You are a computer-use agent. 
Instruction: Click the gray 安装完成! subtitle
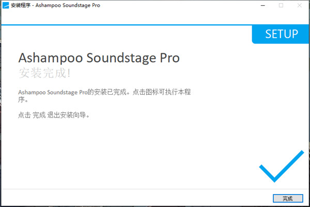click(x=44, y=72)
